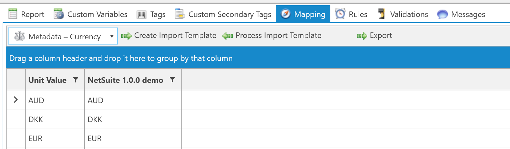This screenshot has height=149, width=510.
Task: Click the Messages speech bubble icon
Action: [x=443, y=14]
